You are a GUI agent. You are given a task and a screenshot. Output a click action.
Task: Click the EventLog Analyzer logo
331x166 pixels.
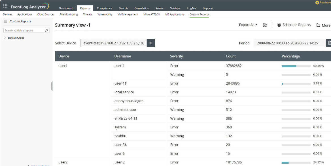pos(30,6)
